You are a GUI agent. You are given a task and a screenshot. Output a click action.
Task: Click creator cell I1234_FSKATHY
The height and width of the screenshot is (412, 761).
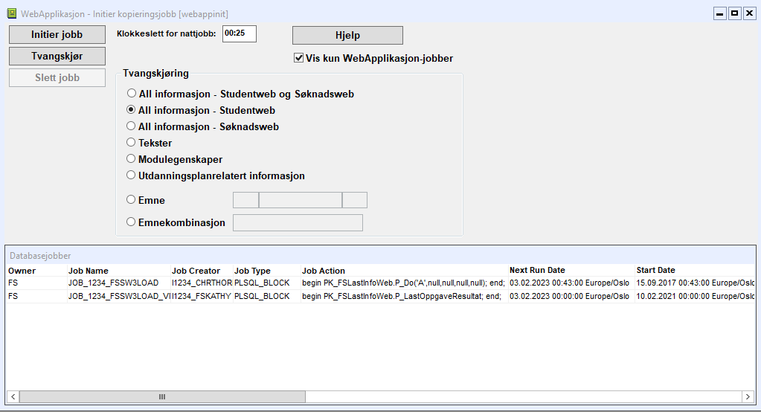202,296
